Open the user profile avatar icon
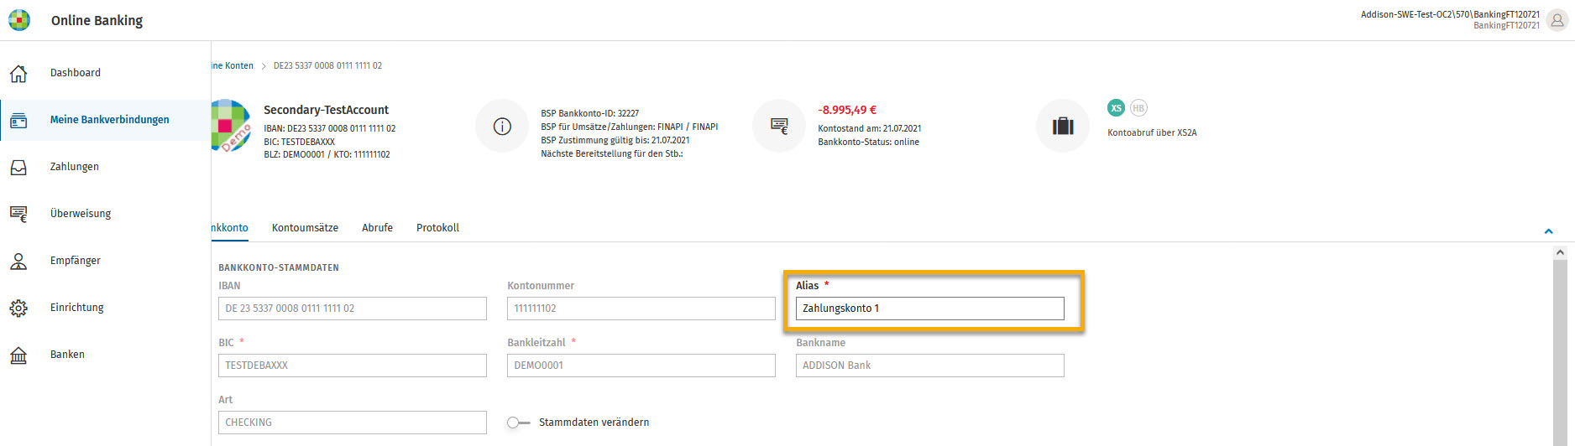Image resolution: width=1575 pixels, height=446 pixels. [x=1557, y=21]
